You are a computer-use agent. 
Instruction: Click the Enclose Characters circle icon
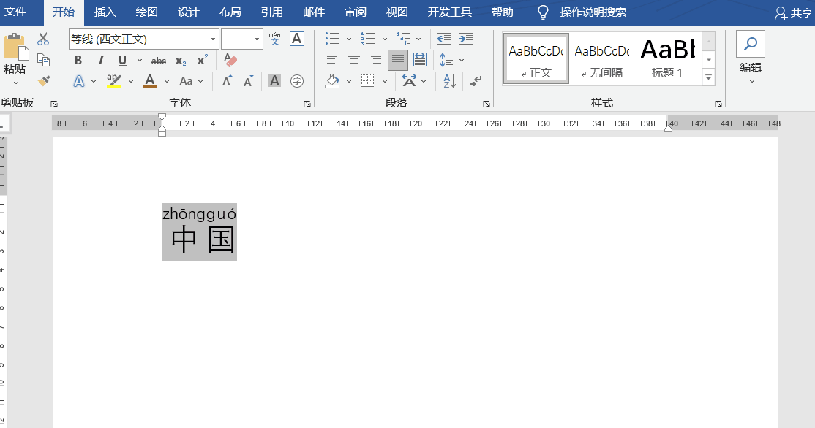297,81
